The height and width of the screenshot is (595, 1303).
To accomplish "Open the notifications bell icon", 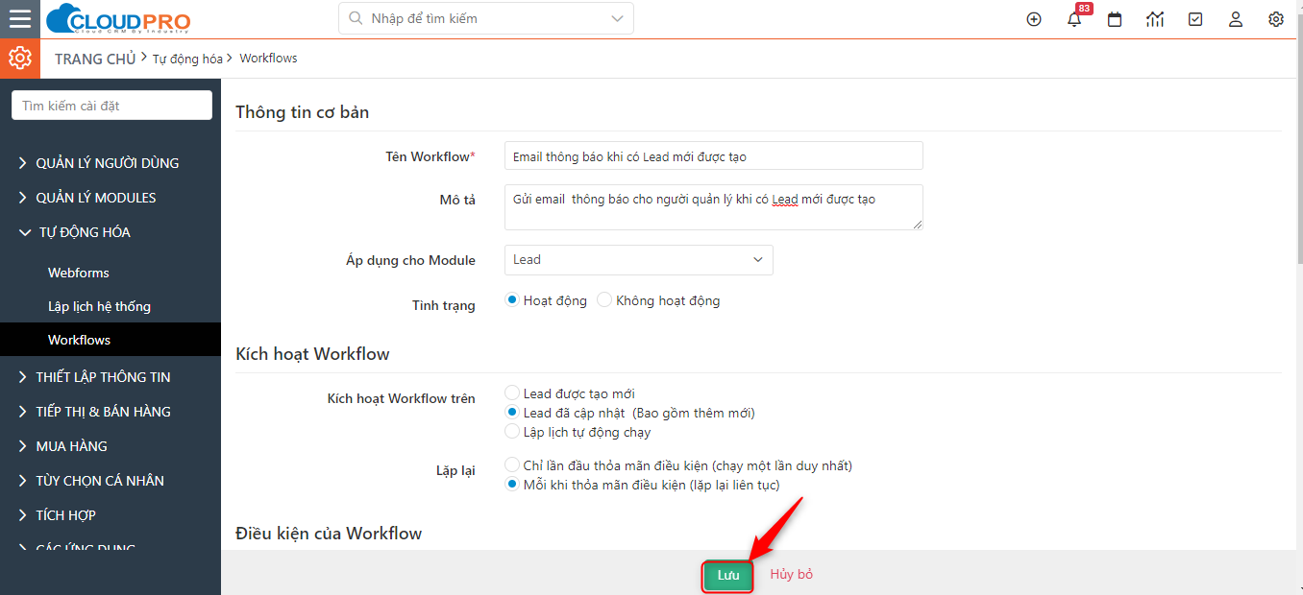I will pyautogui.click(x=1074, y=19).
